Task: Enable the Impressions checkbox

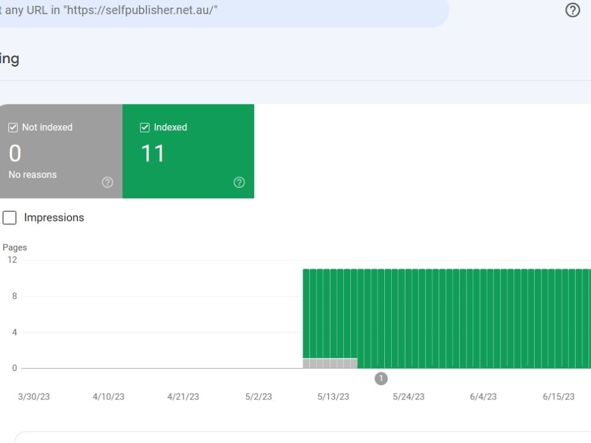Action: (9, 218)
